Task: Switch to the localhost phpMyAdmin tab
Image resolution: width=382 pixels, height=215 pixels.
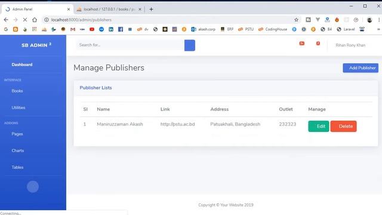Action: [x=109, y=9]
